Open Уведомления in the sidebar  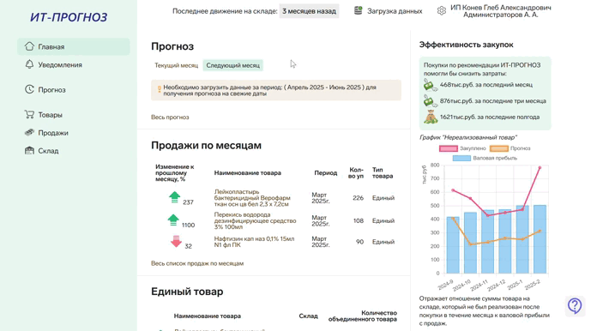[60, 64]
